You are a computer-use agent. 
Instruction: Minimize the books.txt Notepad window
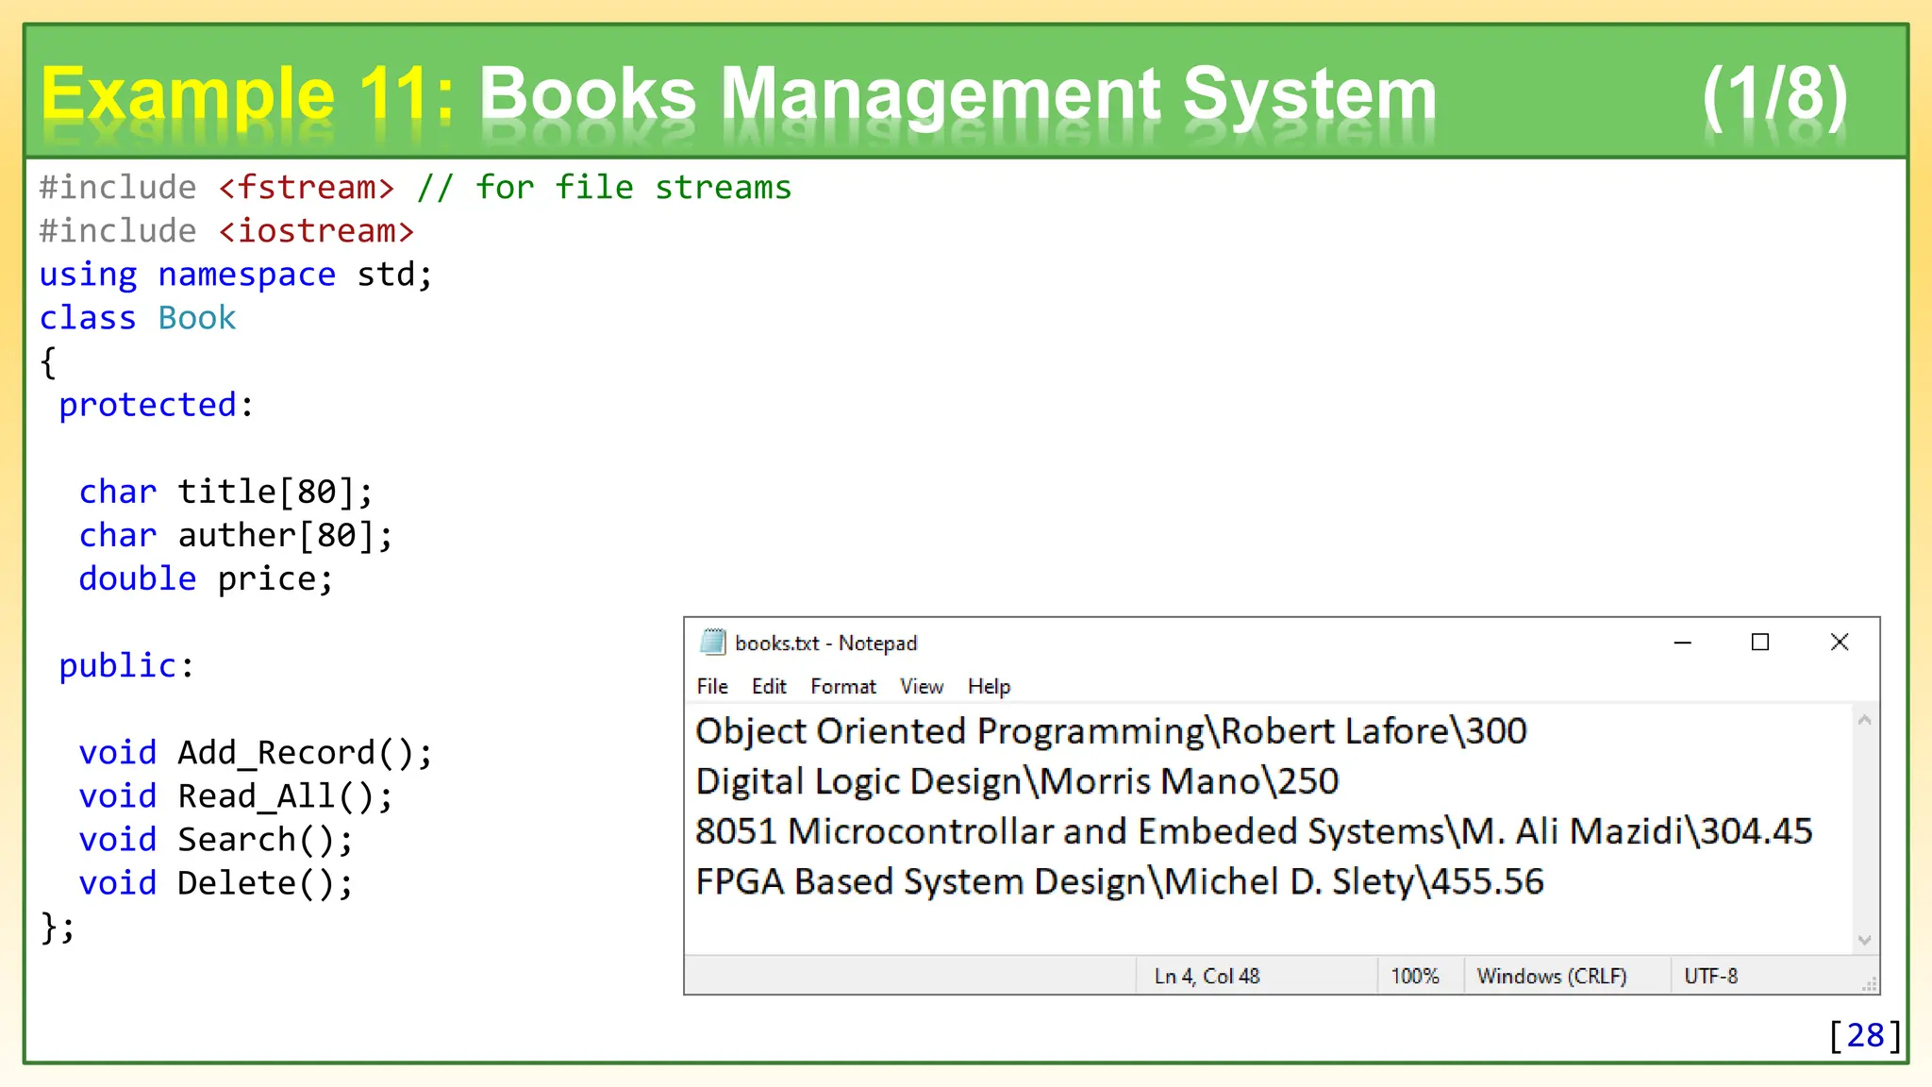click(1683, 643)
